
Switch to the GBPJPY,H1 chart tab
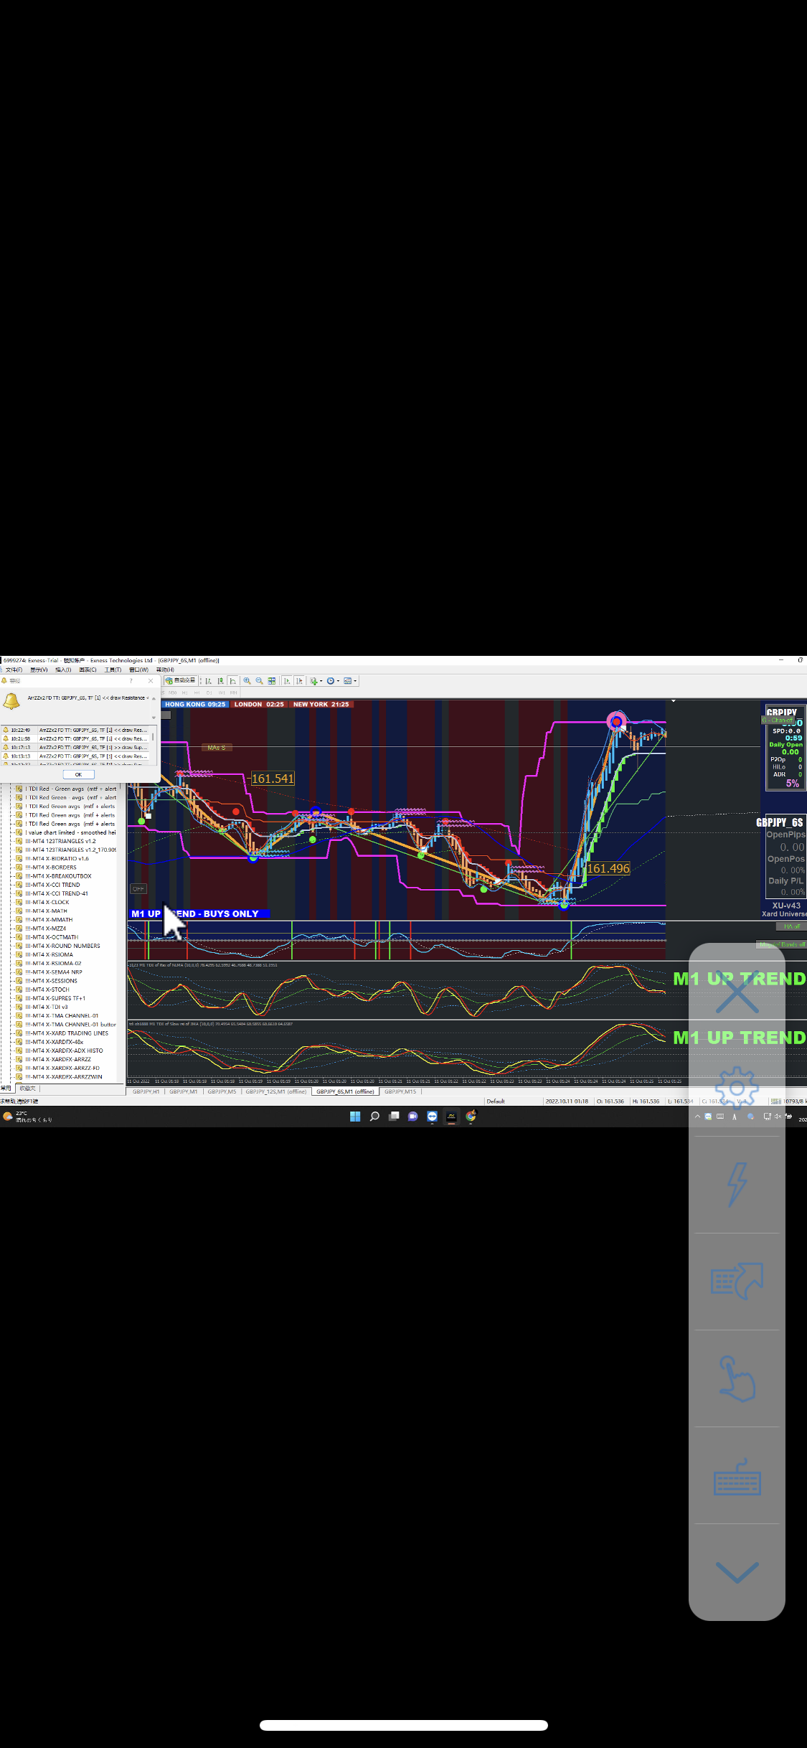pos(146,1091)
